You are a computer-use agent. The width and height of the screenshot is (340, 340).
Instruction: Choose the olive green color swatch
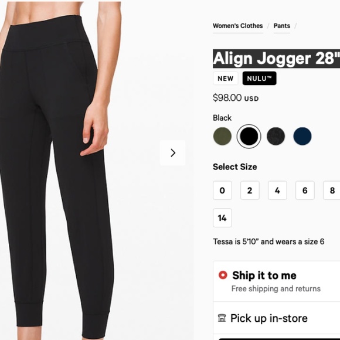coord(222,136)
